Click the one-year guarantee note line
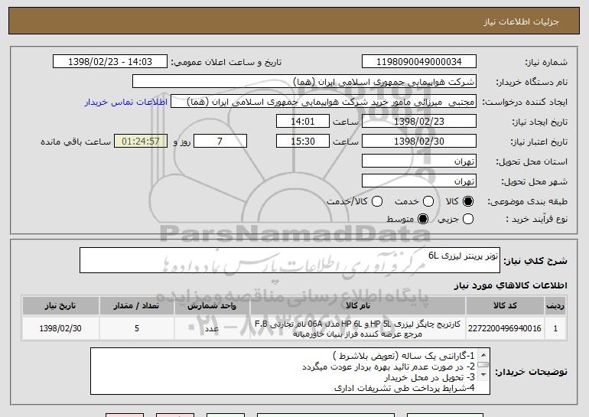 coord(404,355)
